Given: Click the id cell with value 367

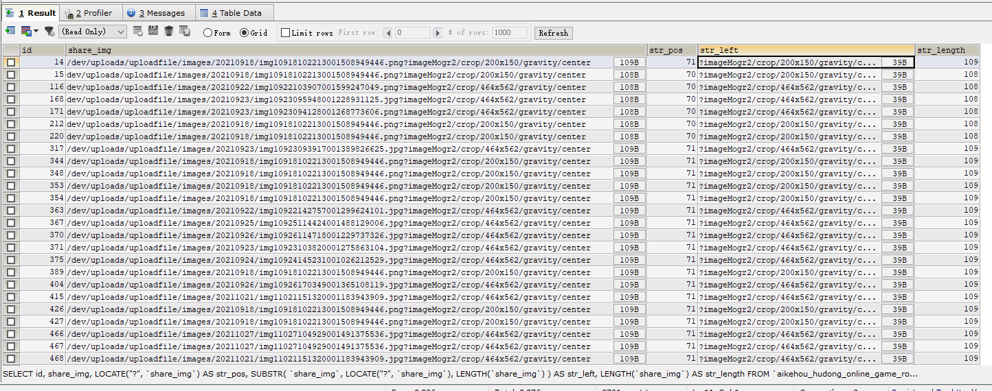Looking at the screenshot, I should point(43,223).
